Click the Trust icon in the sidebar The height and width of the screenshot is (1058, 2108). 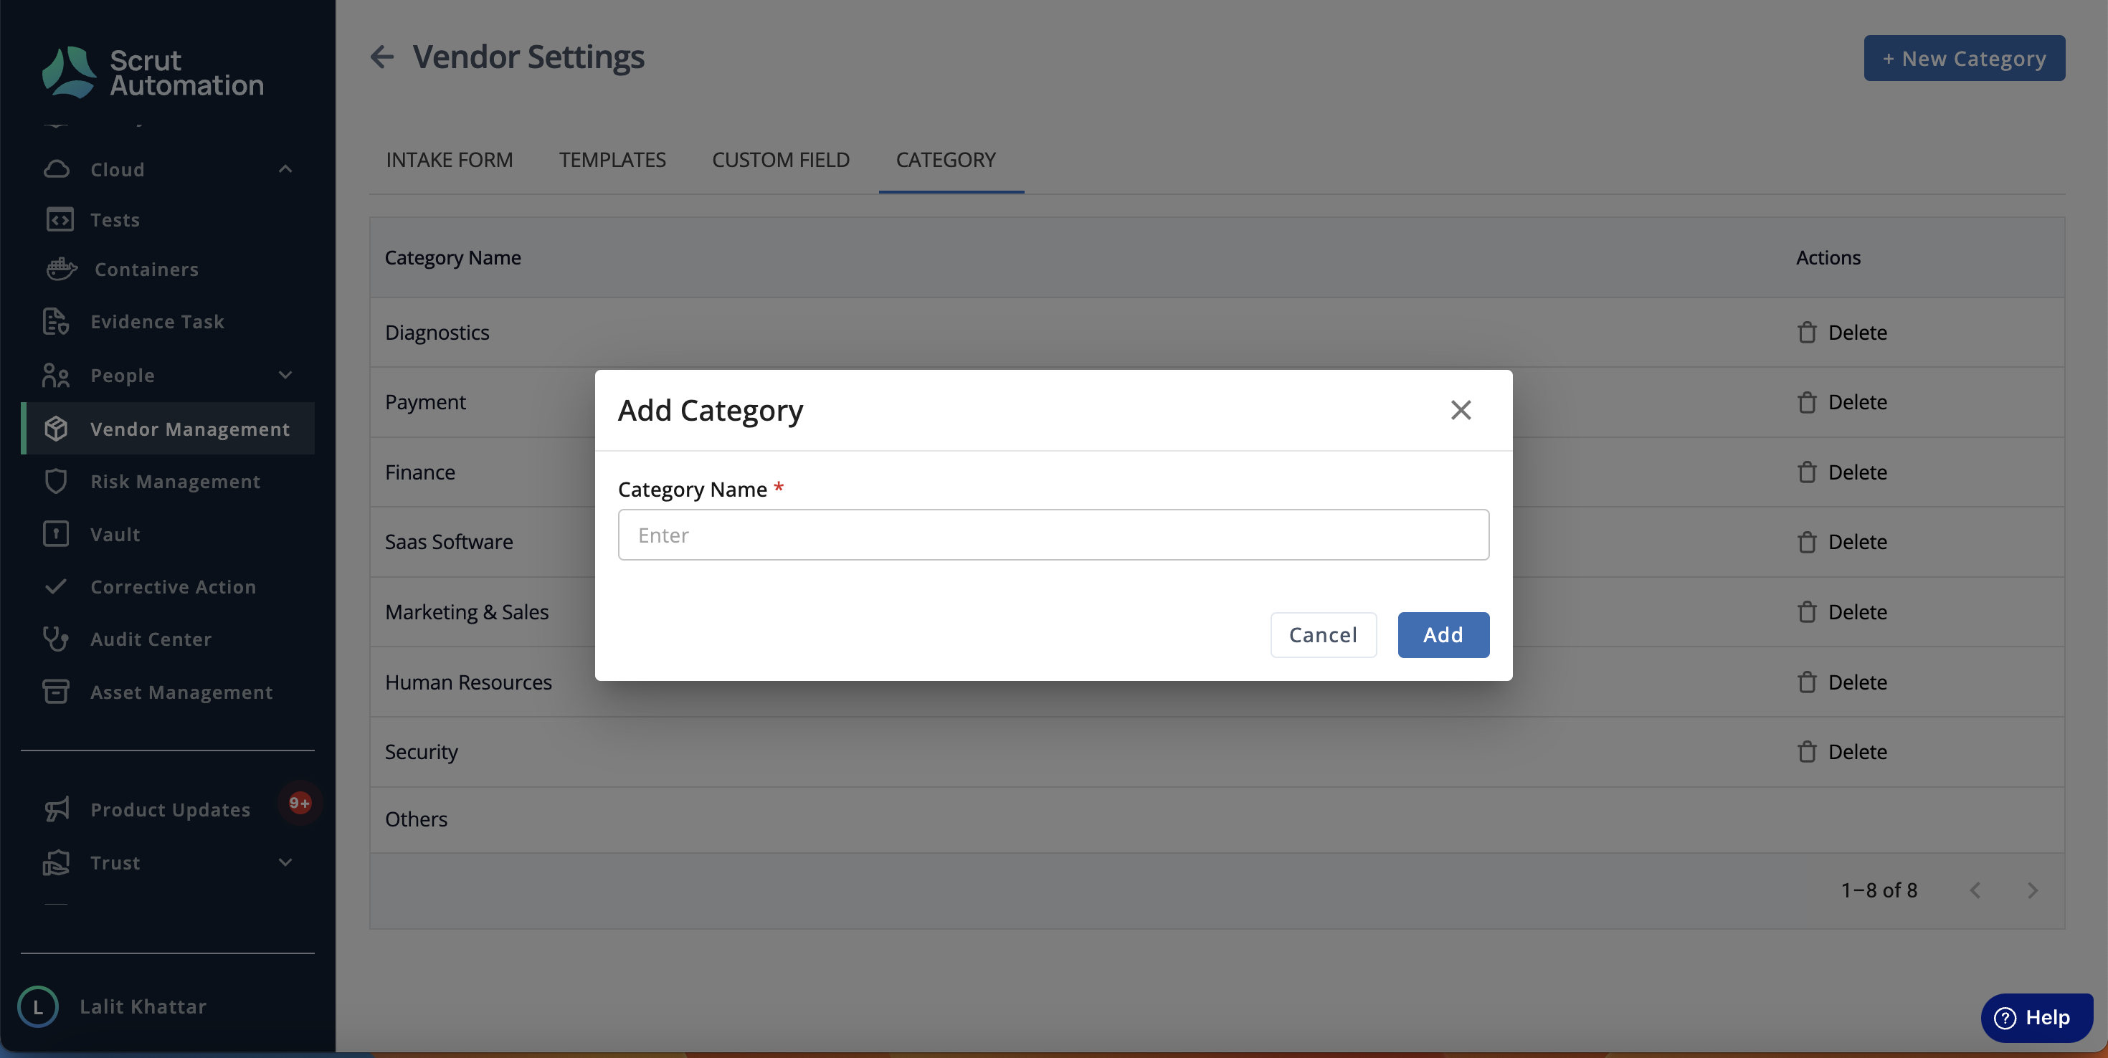point(56,862)
